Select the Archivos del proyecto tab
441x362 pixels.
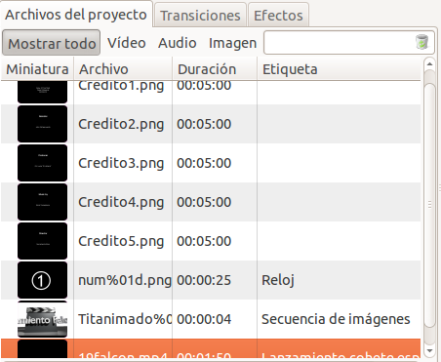point(76,15)
